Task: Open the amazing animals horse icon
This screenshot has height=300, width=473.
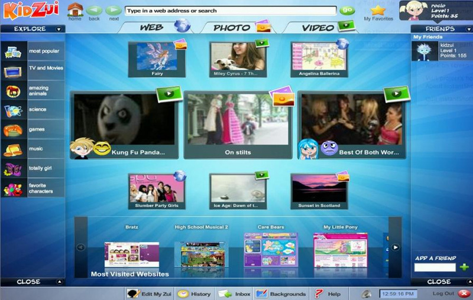Action: coord(13,91)
